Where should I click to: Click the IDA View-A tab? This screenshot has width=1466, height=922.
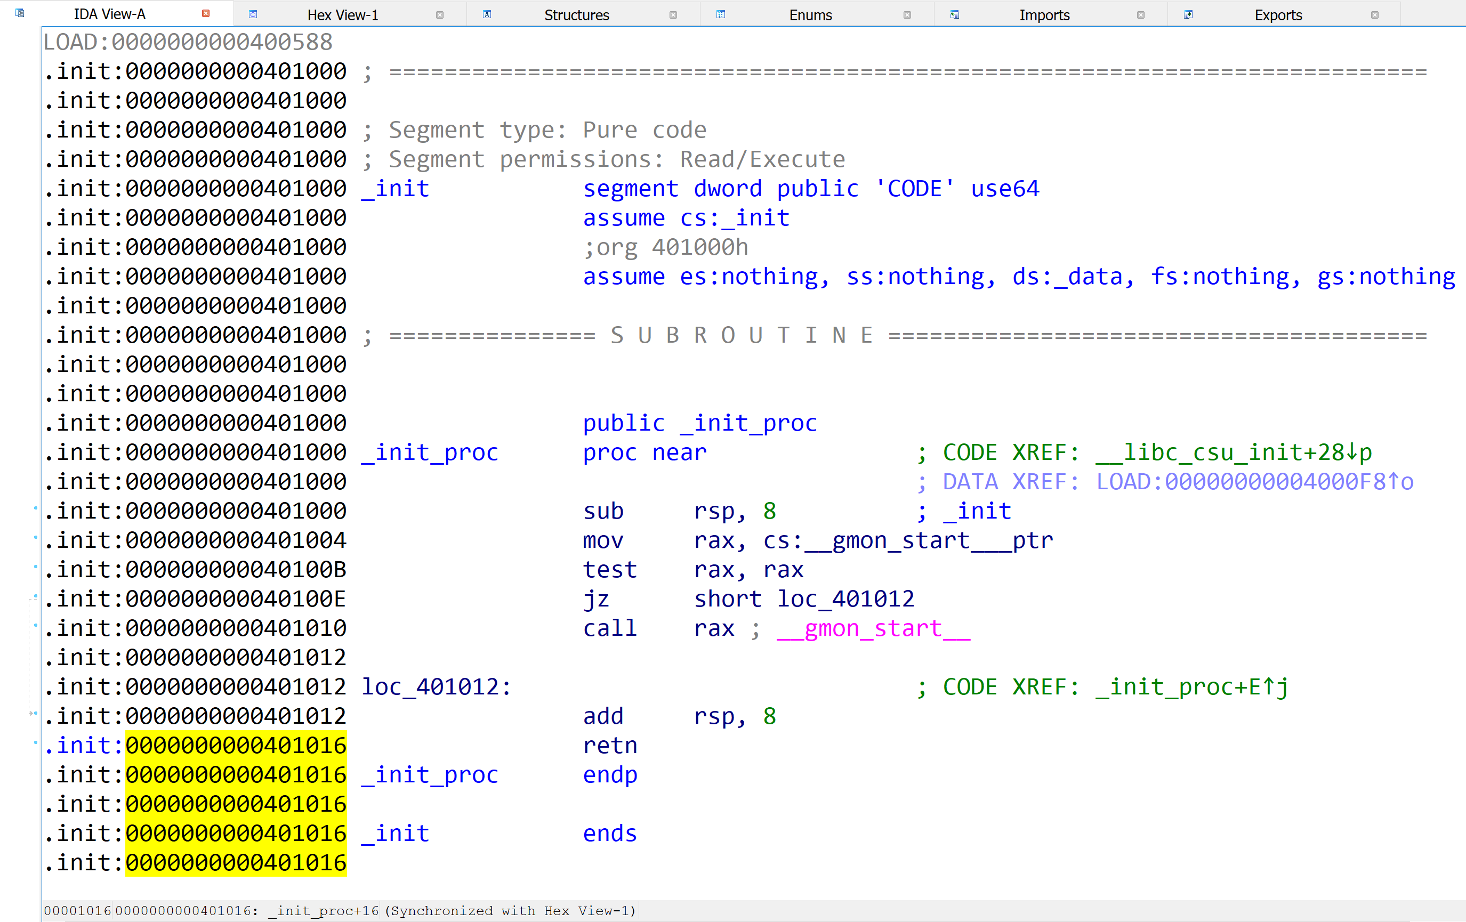(106, 14)
